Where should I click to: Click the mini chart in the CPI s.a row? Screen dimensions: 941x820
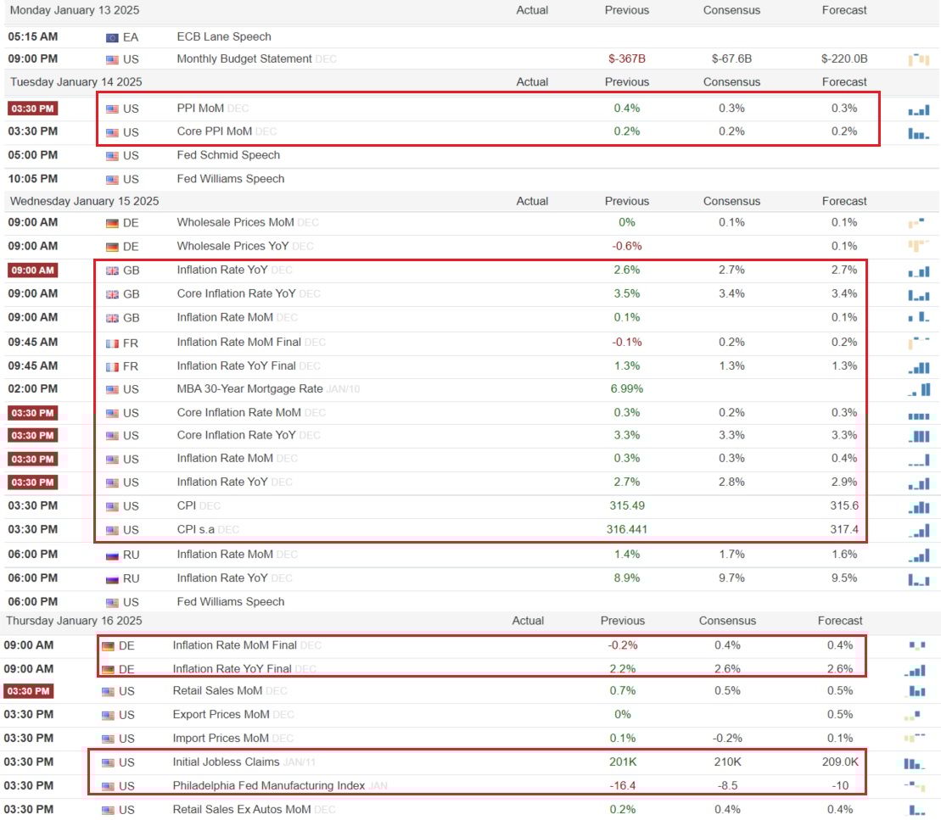tap(918, 530)
